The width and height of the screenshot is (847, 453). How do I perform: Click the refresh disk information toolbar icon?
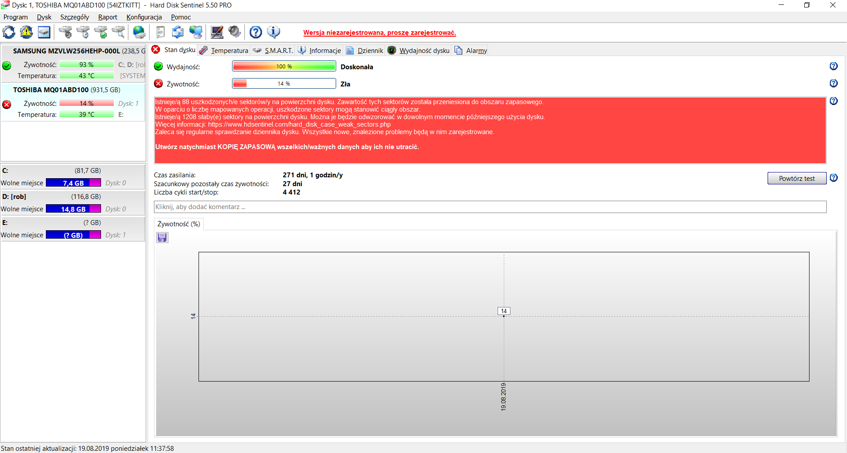9,32
